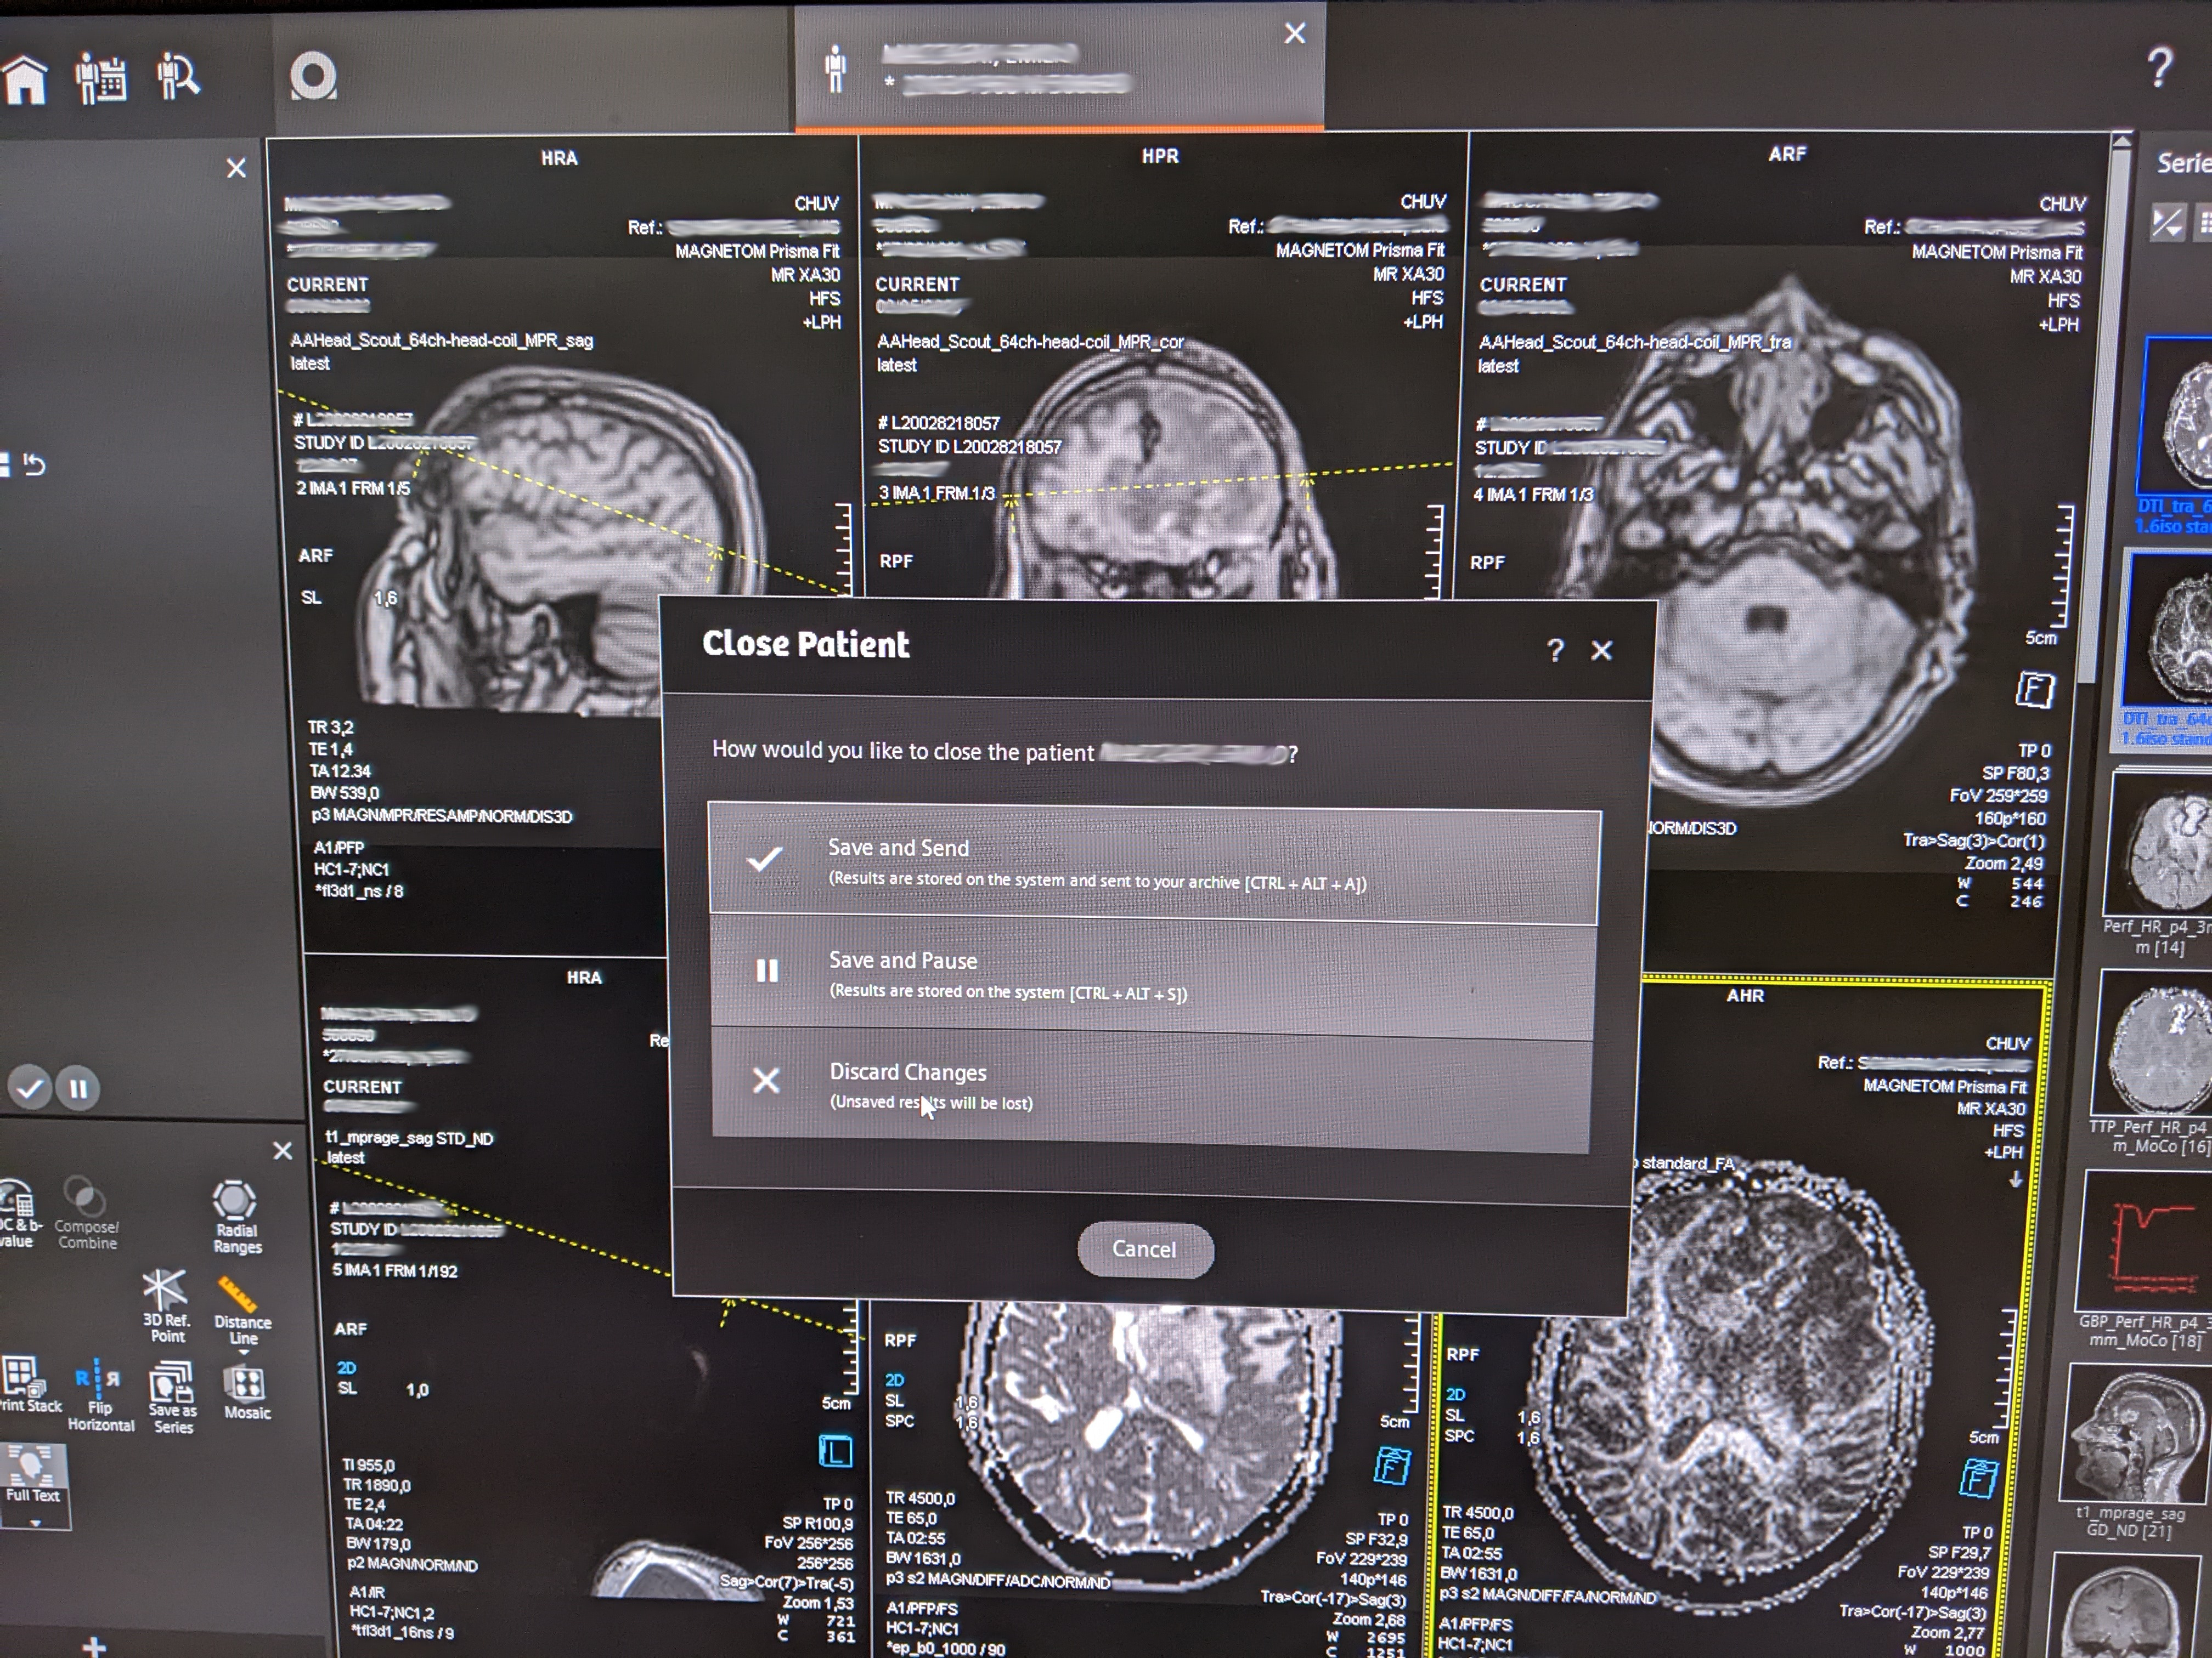The image size is (2212, 1658).
Task: Expand the Distance Line tool dropdown arrow
Action: point(244,1353)
